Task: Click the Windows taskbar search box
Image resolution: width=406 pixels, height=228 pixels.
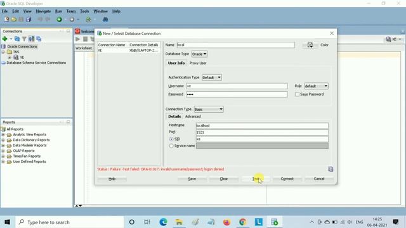Action: tap(70, 222)
